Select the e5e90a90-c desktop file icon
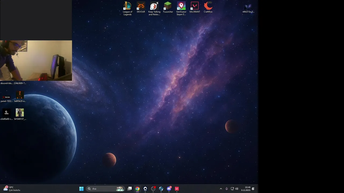Viewport: 344px width, 193px height. pyautogui.click(x=7, y=114)
